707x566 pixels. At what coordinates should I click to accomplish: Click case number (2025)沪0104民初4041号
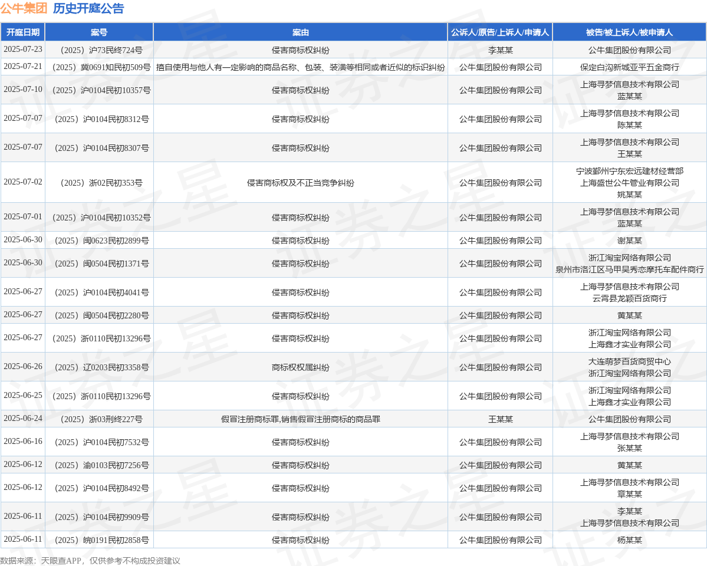click(x=99, y=292)
